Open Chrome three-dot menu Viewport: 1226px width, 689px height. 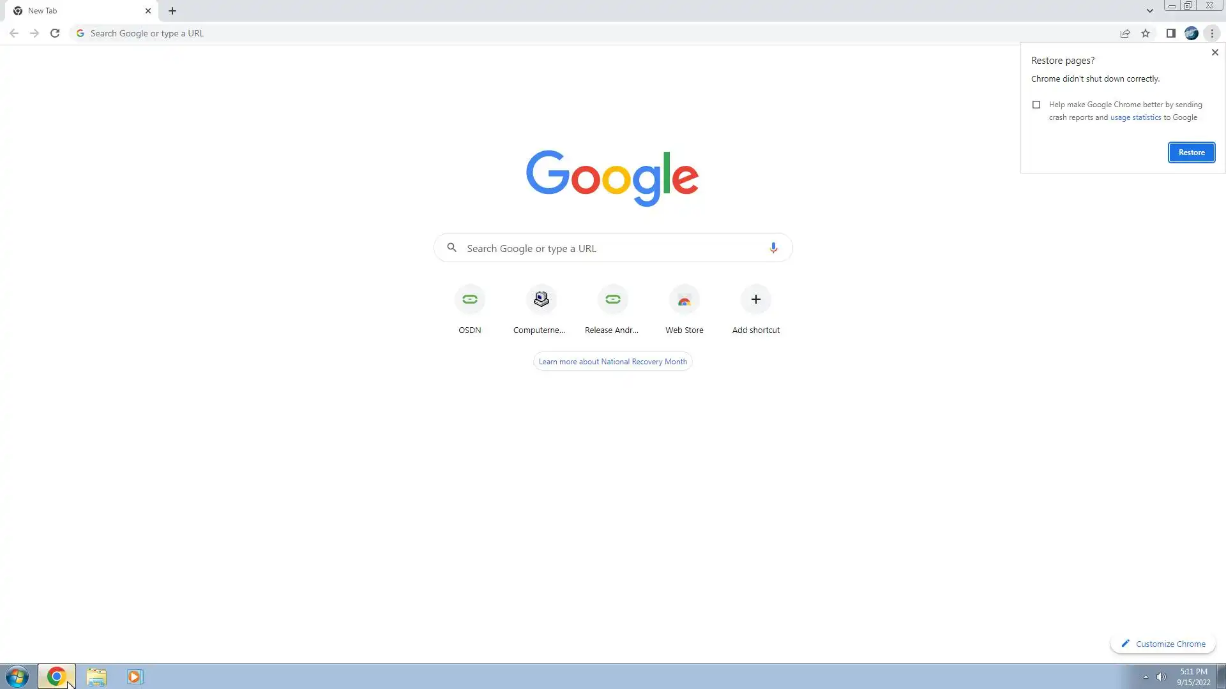[1212, 33]
